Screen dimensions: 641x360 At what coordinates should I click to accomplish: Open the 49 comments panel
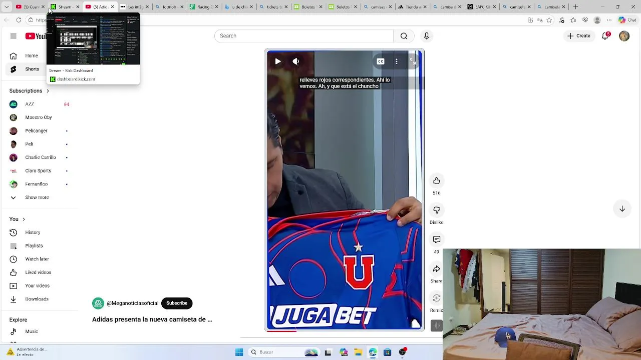click(x=437, y=239)
